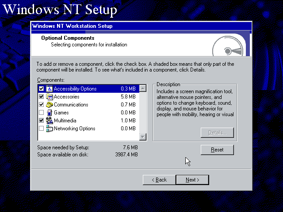This screenshot has width=283, height=212.
Task: Click the Description group label
Action: (168, 84)
